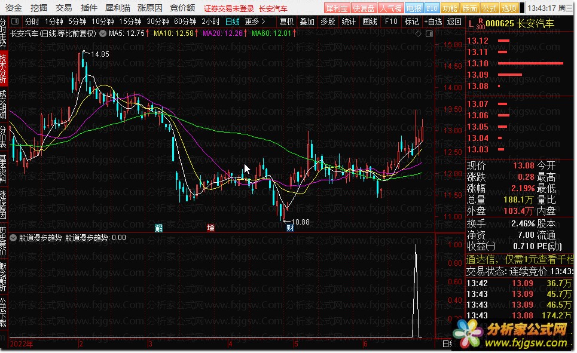577x353 pixels.
Task: Open the 插件 menu
Action: pyautogui.click(x=88, y=8)
